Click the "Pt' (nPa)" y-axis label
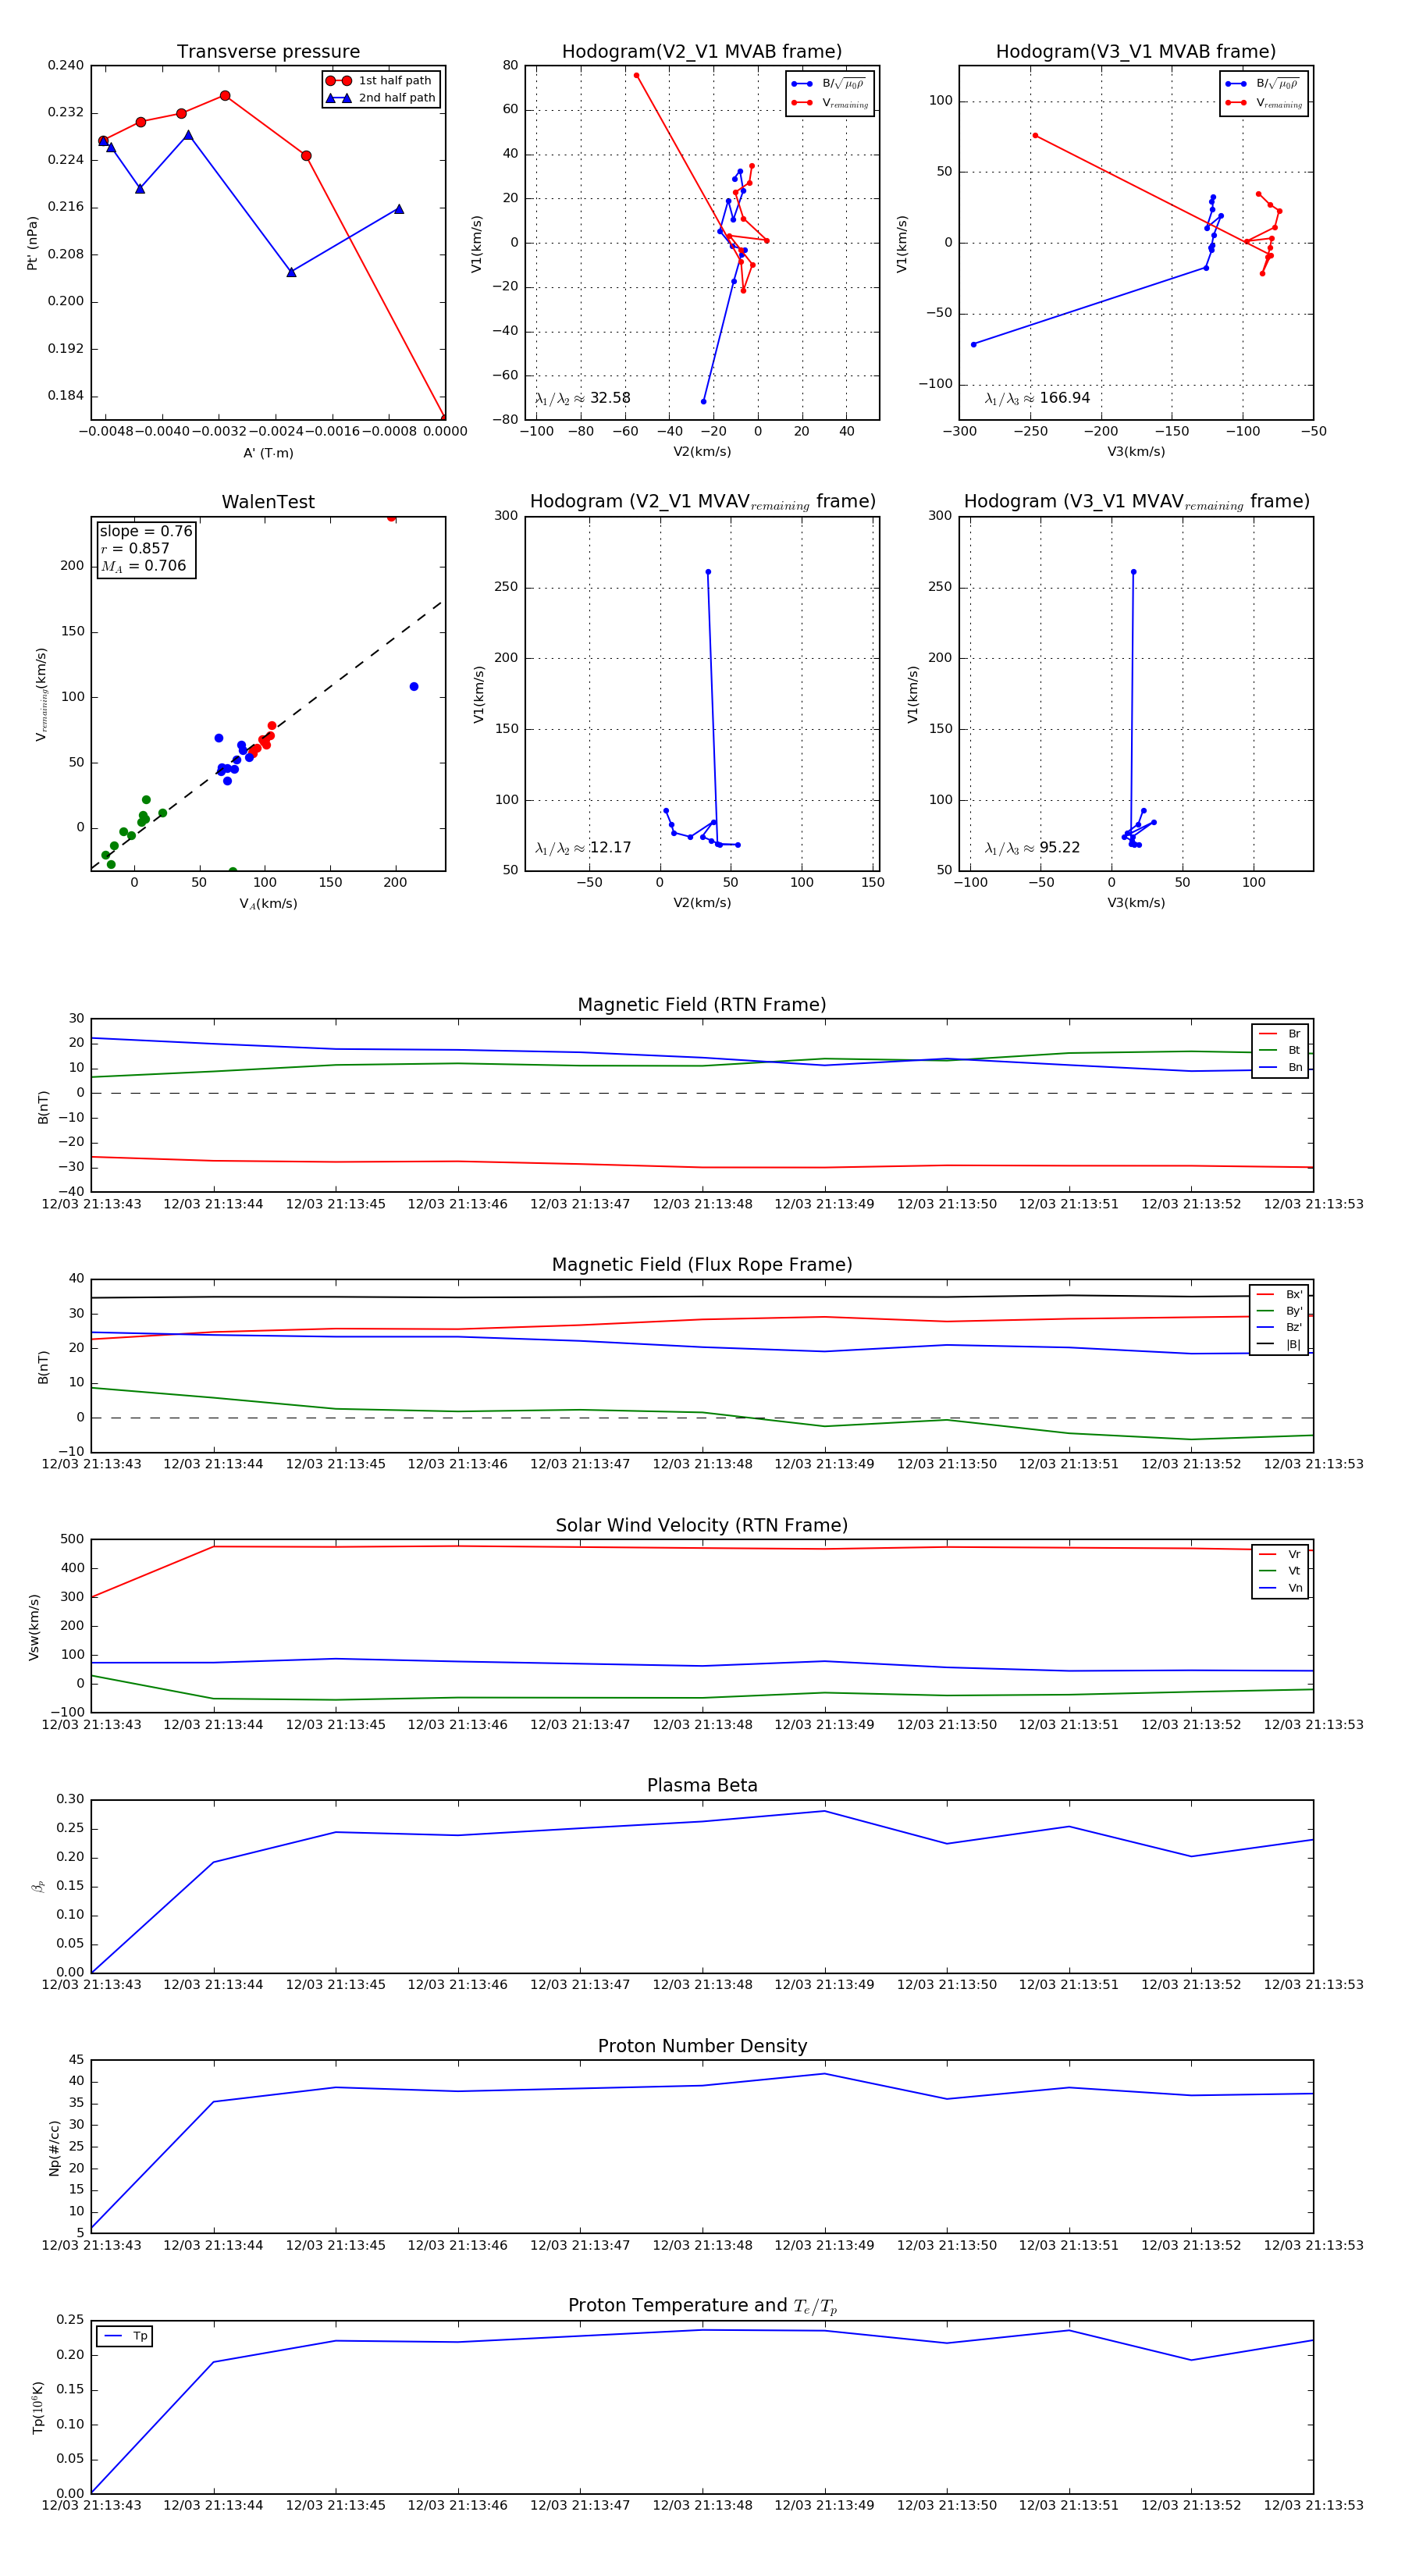Viewport: 1405px width, 2576px height. point(33,243)
